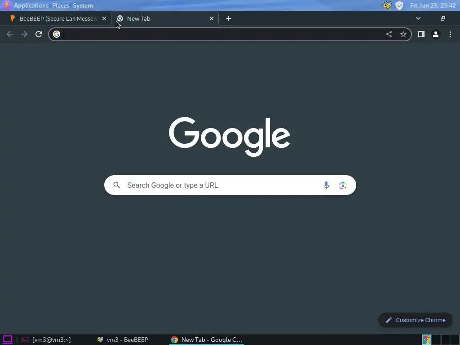This screenshot has height=345, width=460.
Task: Restore the Chrome window
Action: pyautogui.click(x=443, y=18)
